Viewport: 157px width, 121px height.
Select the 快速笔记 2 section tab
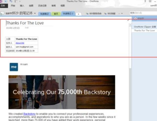click(68, 13)
